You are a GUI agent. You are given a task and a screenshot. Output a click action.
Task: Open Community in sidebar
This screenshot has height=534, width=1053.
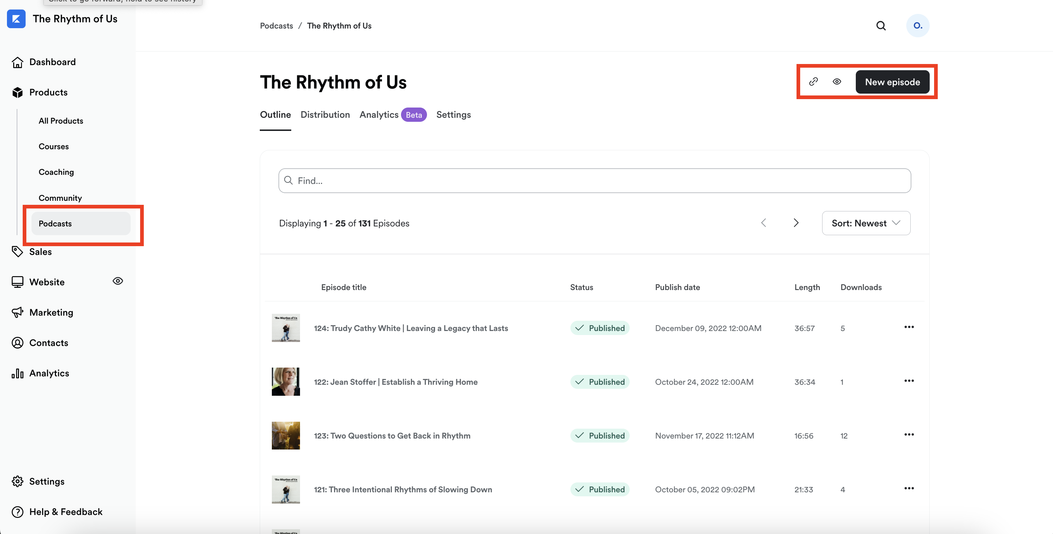[x=60, y=198]
